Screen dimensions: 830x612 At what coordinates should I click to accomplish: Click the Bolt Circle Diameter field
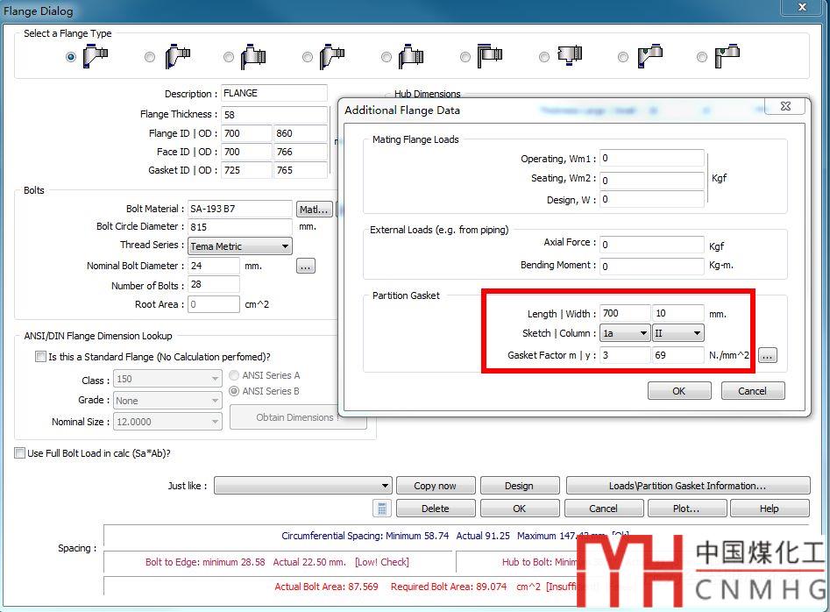240,227
